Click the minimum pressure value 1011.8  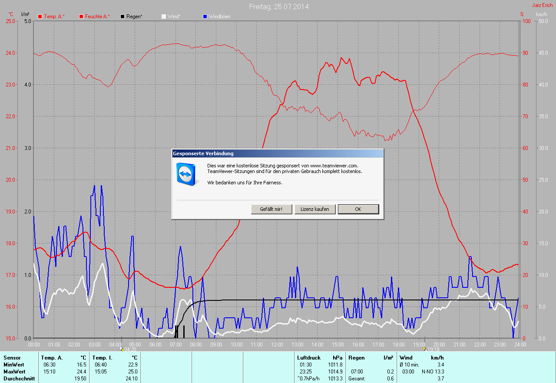coord(335,365)
